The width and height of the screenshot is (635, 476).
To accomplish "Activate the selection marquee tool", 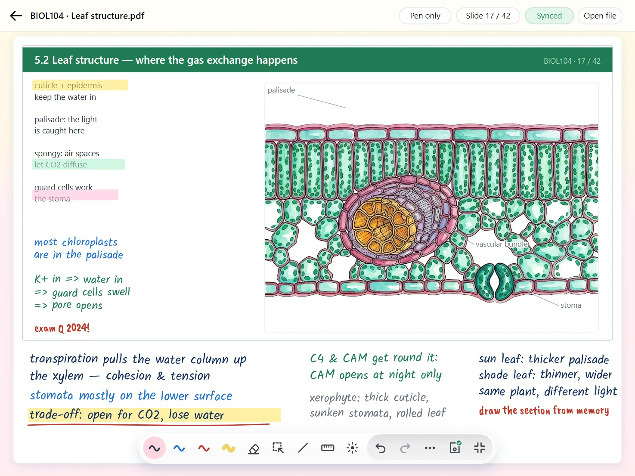I will coord(278,448).
